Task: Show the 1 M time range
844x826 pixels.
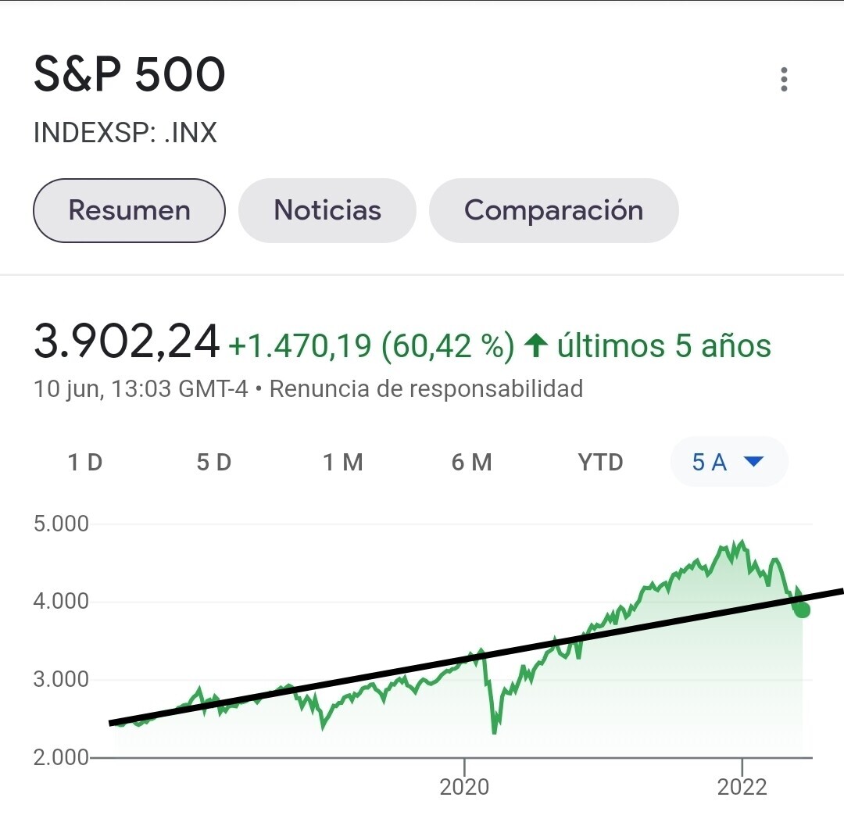Action: pyautogui.click(x=342, y=463)
